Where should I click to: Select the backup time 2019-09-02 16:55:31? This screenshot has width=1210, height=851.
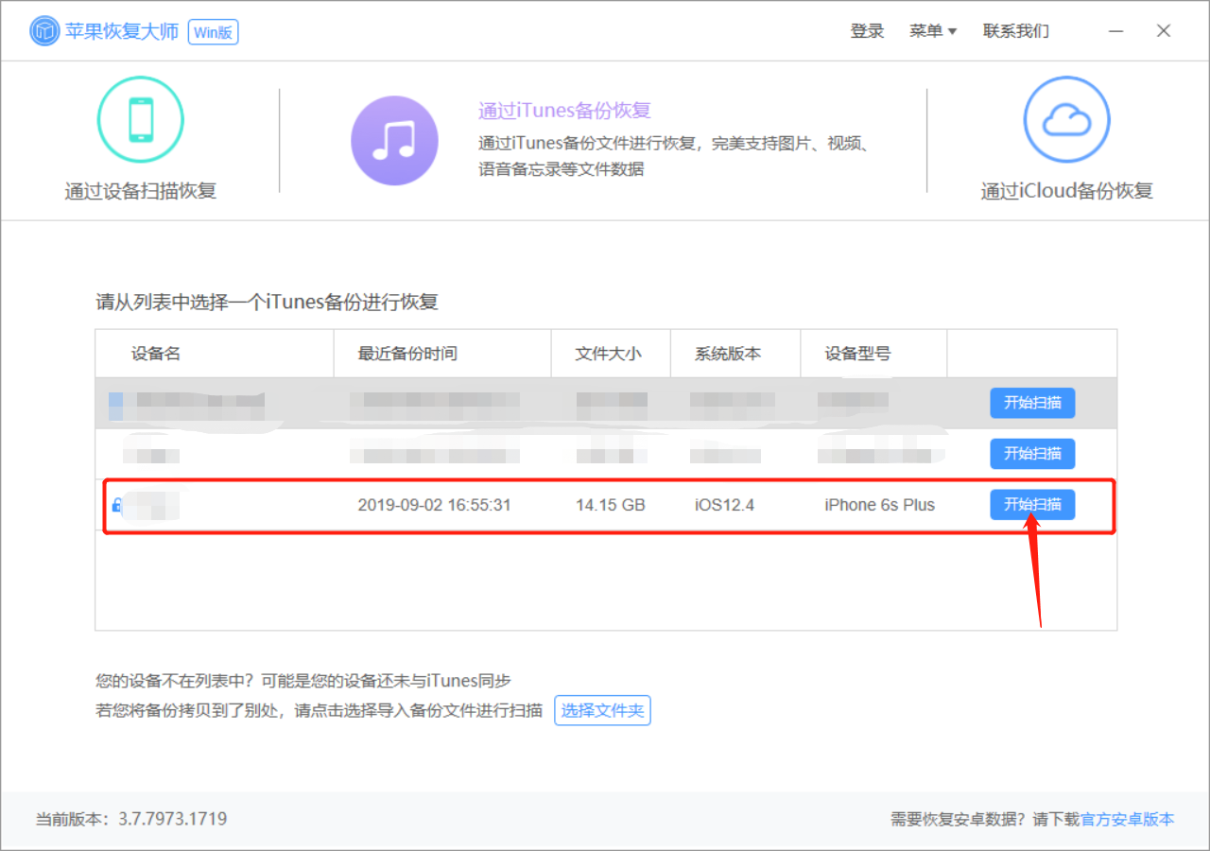434,505
